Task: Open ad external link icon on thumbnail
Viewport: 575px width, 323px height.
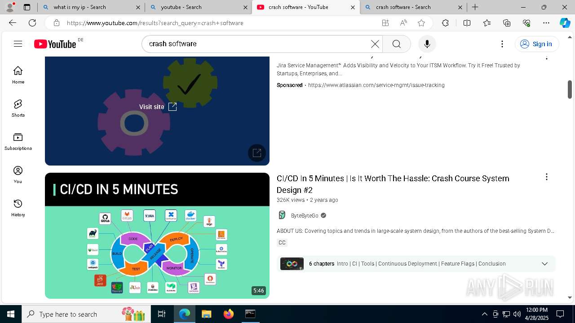Action: pos(257,153)
